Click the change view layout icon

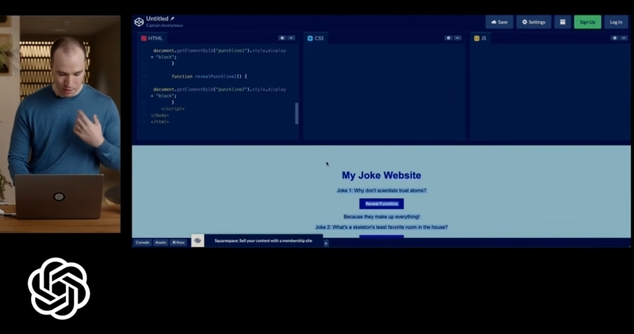[561, 22]
